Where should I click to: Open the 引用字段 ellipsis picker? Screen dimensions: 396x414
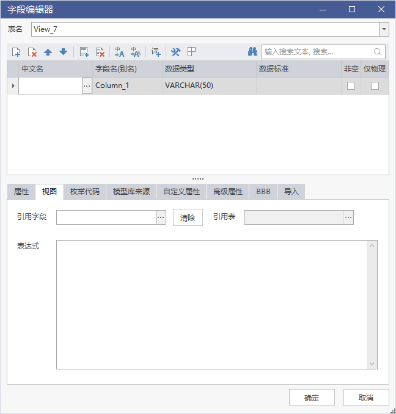click(161, 217)
